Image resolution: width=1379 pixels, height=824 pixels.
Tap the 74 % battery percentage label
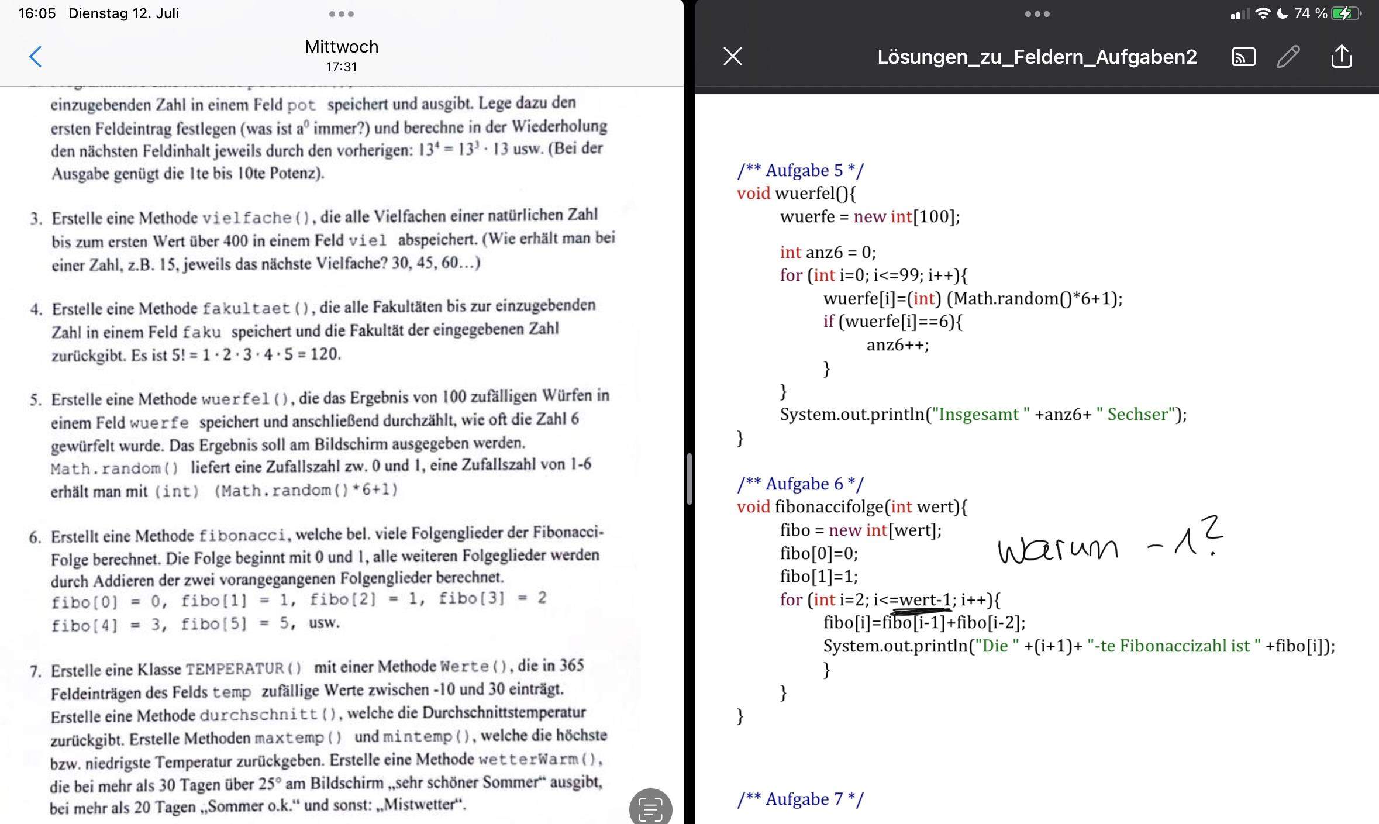(x=1310, y=13)
